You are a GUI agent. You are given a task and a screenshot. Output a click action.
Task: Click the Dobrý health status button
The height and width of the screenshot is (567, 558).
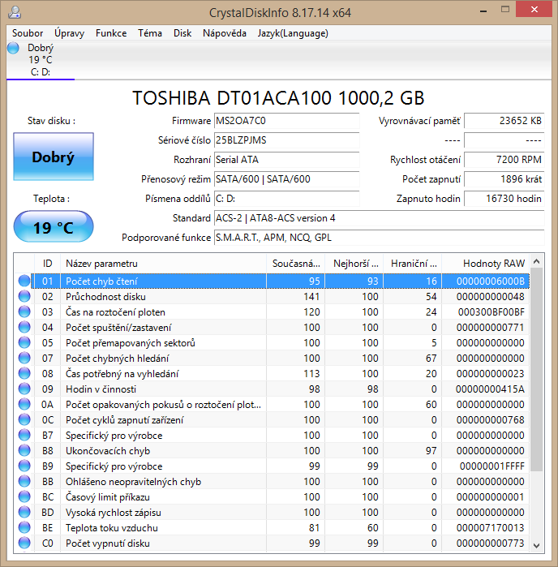53,157
